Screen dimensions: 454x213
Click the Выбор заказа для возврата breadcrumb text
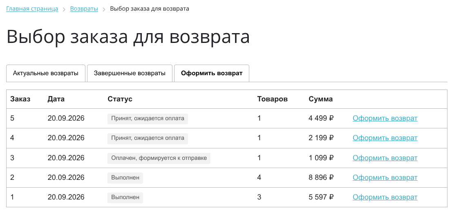click(150, 9)
